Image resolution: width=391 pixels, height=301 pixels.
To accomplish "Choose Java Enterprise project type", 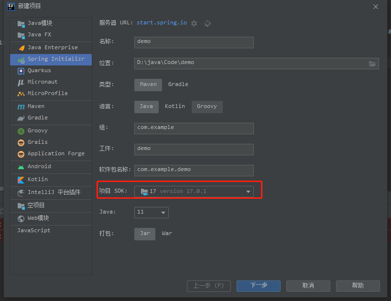I will click(51, 48).
